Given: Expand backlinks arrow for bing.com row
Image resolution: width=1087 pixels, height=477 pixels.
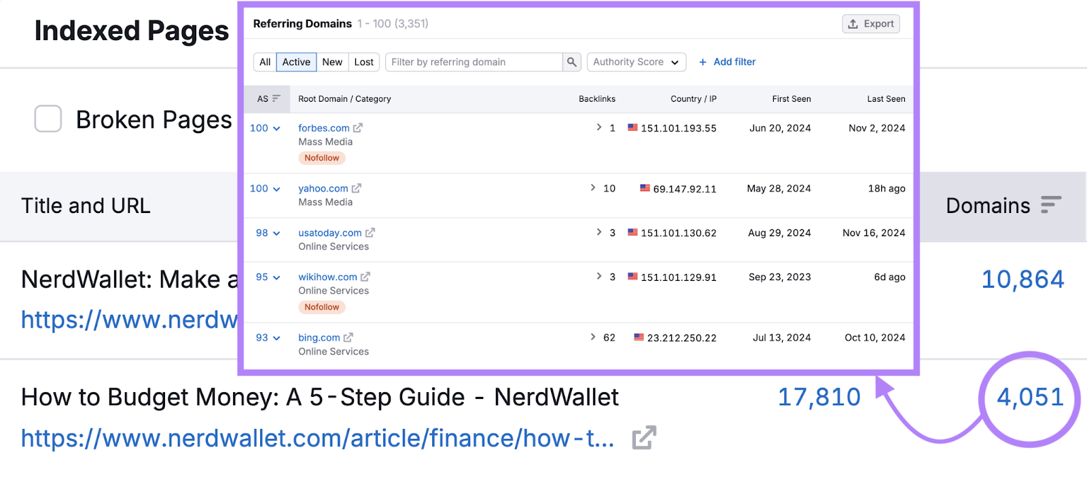Looking at the screenshot, I should click(593, 337).
